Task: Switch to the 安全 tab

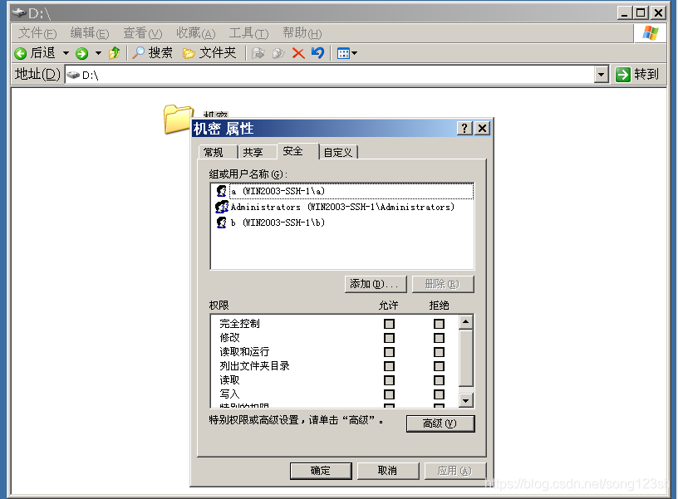Action: point(297,151)
